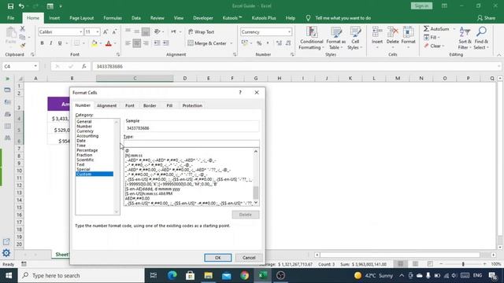Open the Currency number format dropdown

coord(289,31)
